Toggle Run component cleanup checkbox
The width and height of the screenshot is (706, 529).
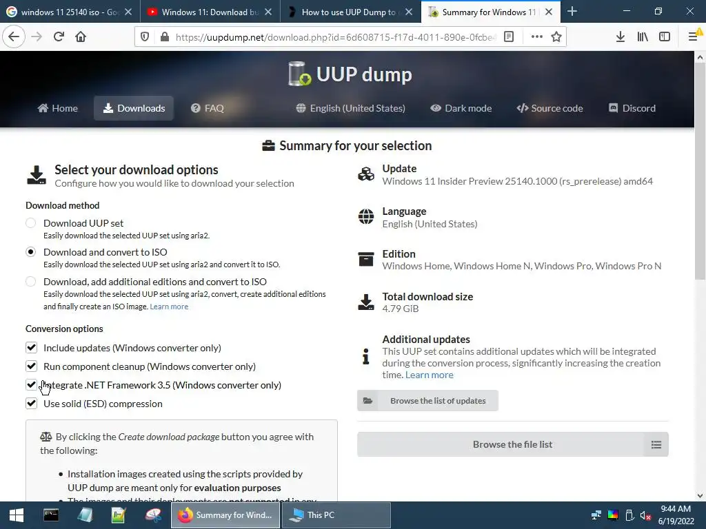(31, 366)
